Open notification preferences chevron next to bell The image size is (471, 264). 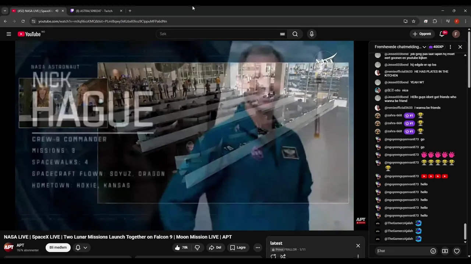[x=85, y=247]
